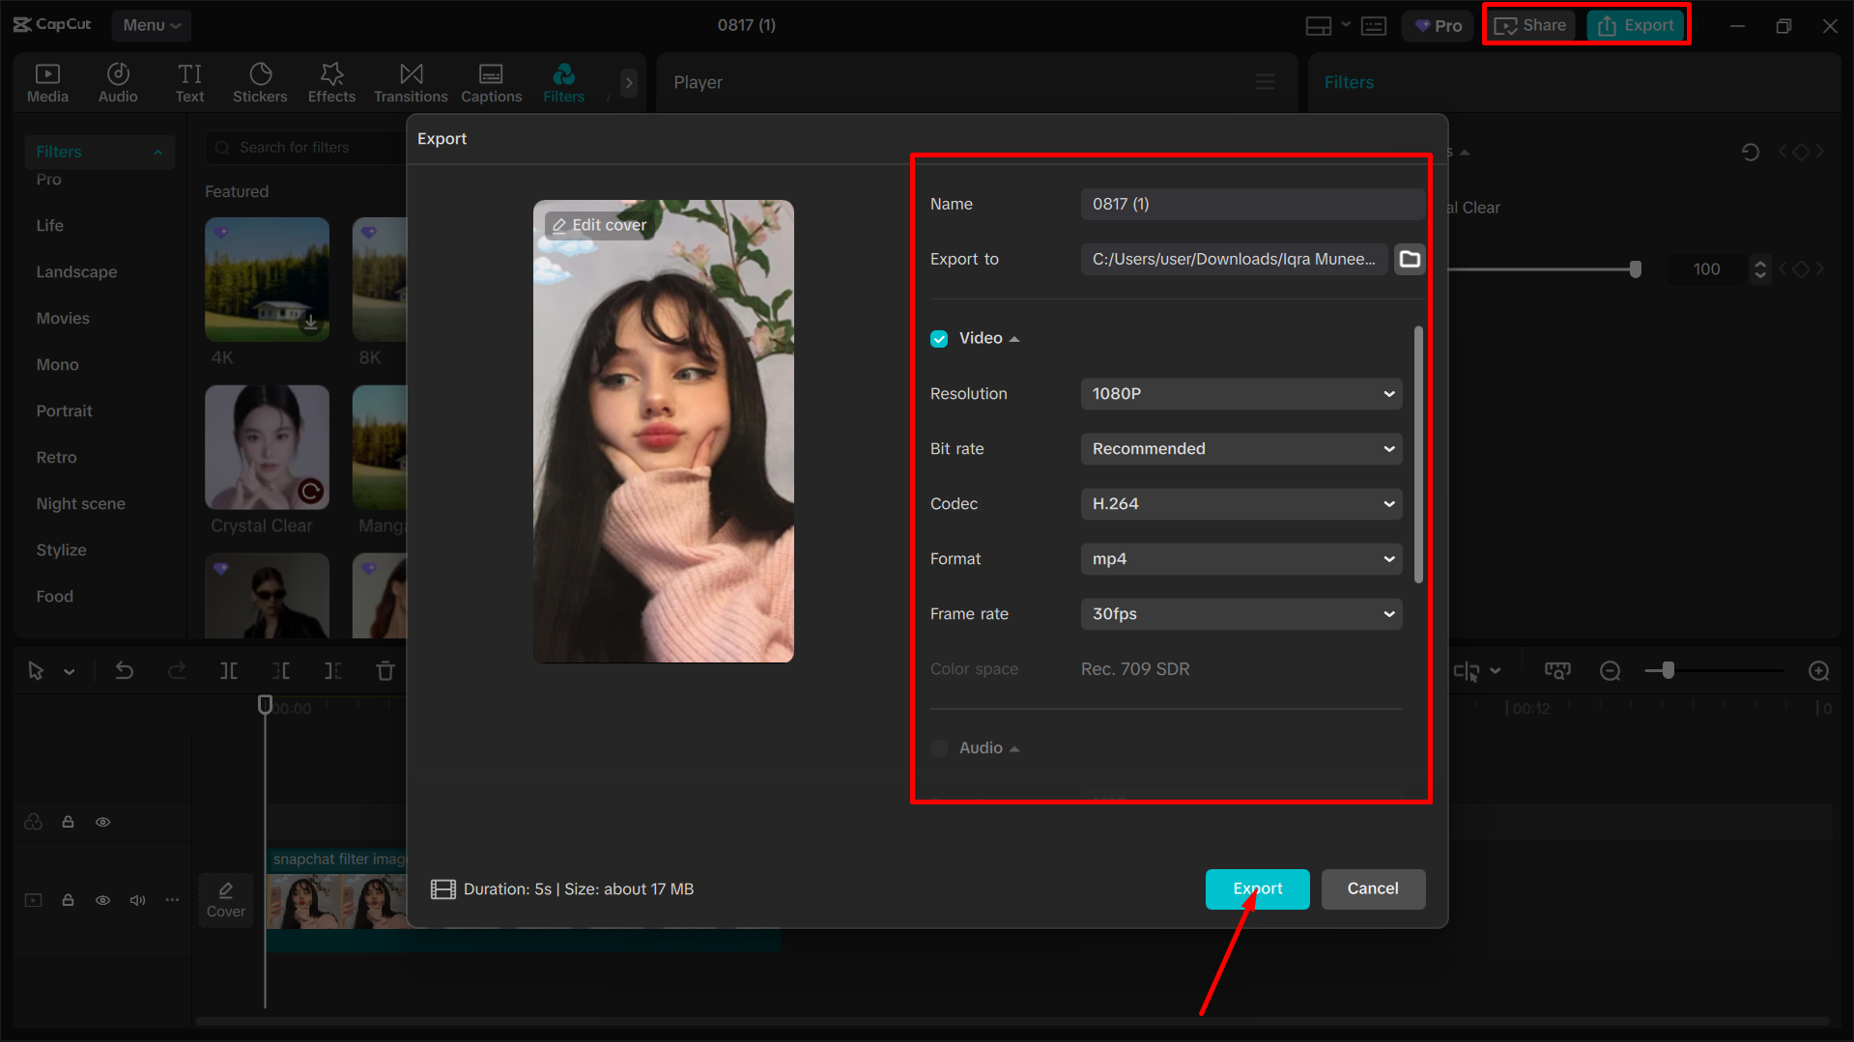Click the Export button in the dialog

point(1257,888)
